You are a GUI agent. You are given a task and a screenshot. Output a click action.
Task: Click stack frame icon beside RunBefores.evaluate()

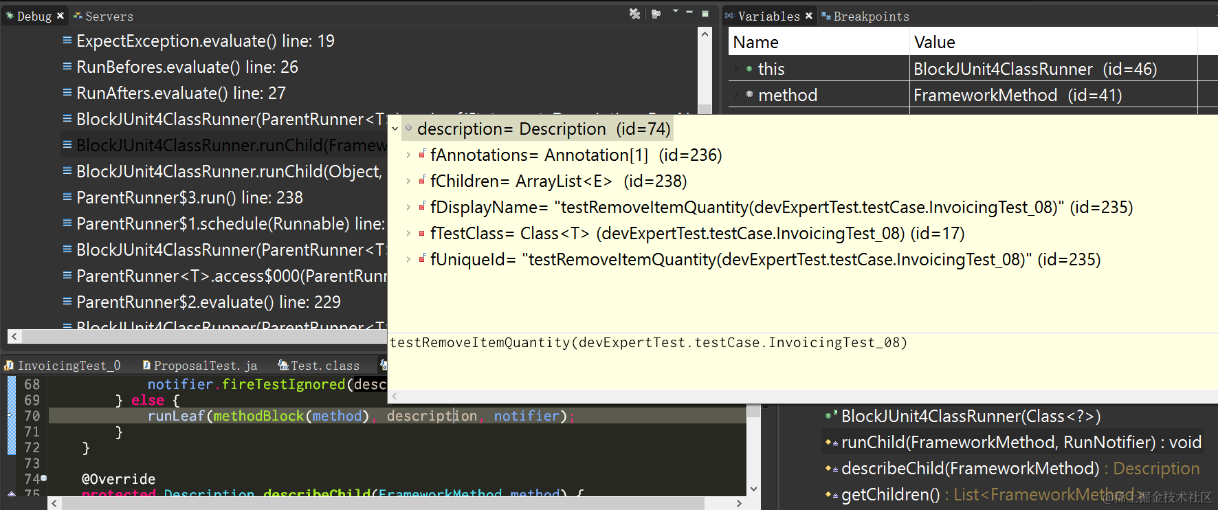pyautogui.click(x=67, y=67)
